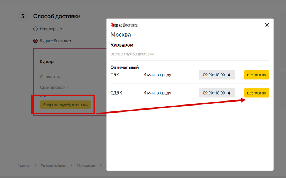Click the Срок доставки label
Image resolution: width=286 pixels, height=178 pixels.
pos(54,88)
